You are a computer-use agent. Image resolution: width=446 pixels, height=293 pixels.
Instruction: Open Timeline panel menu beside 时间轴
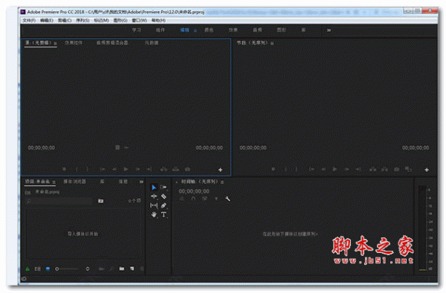[x=222, y=182]
